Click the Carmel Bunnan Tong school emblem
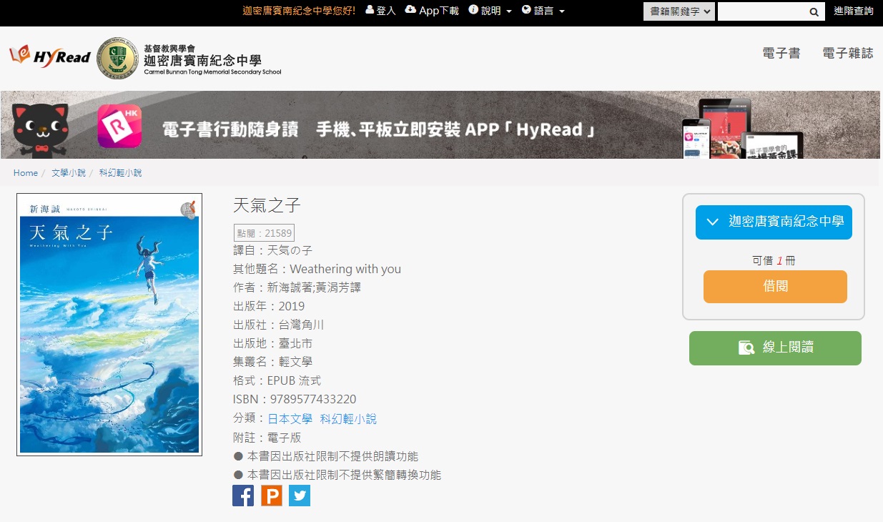883x522 pixels. (x=117, y=59)
